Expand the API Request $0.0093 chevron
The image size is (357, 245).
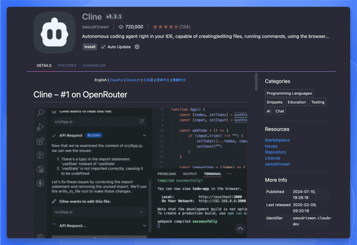pos(144,135)
